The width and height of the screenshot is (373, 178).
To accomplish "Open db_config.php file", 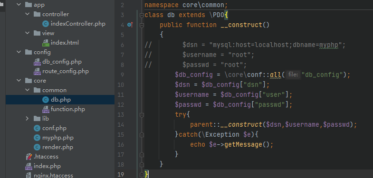I will pos(62,62).
